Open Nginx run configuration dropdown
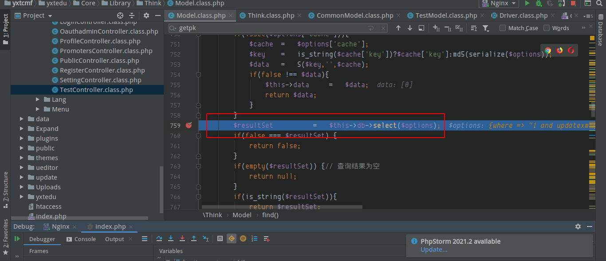606x261 pixels. (x=499, y=3)
